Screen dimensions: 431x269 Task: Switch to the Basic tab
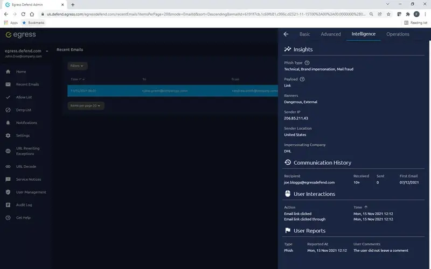(x=304, y=34)
